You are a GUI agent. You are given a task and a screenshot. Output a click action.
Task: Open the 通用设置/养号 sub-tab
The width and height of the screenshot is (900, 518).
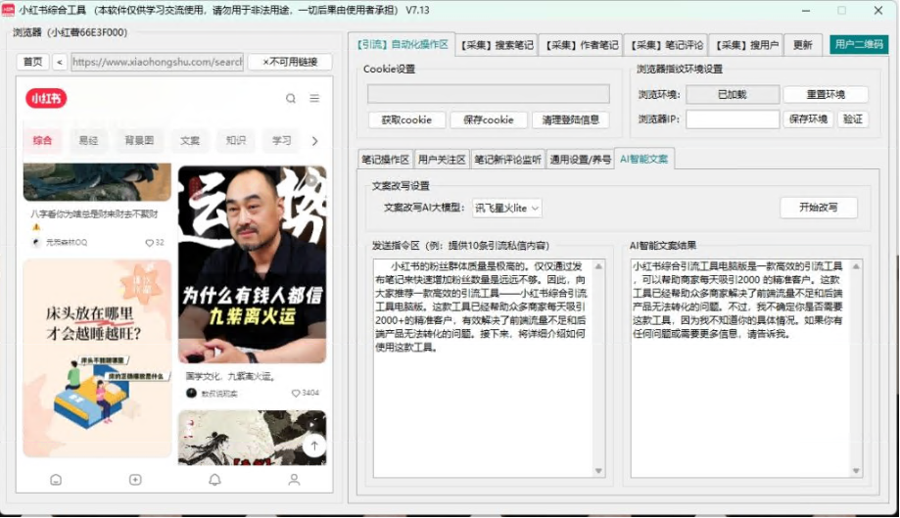pos(581,160)
